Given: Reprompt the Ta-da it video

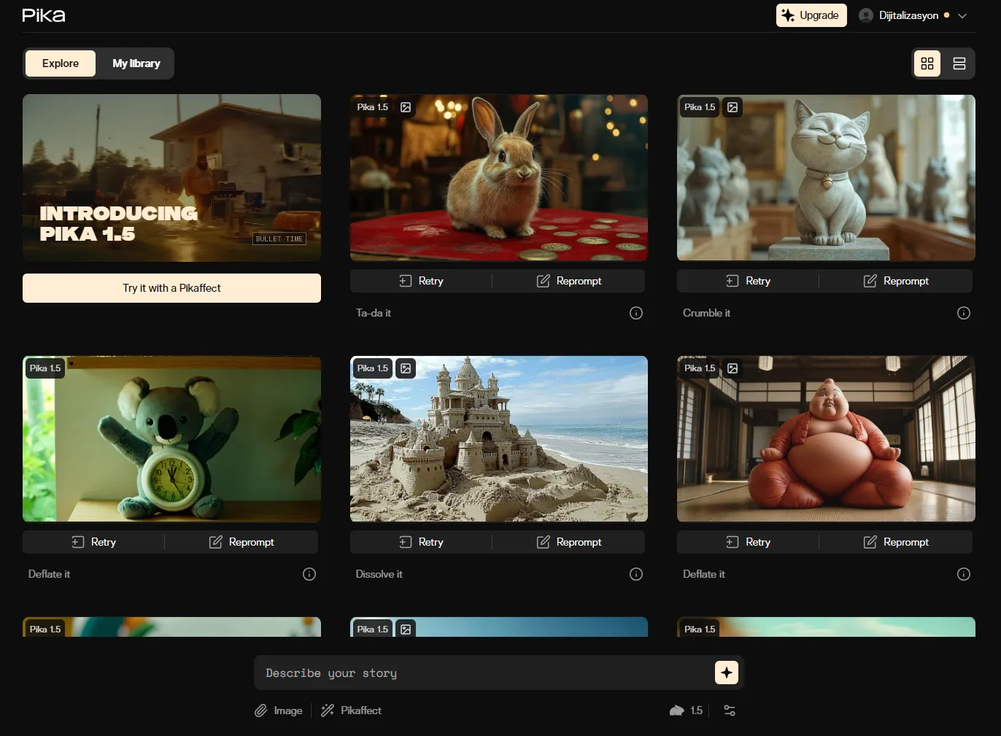Looking at the screenshot, I should point(569,281).
